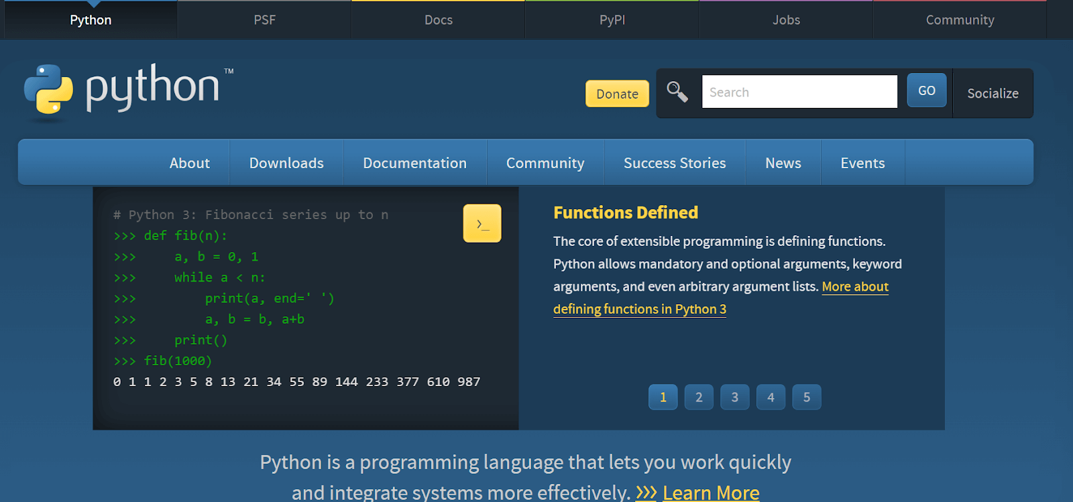Image resolution: width=1073 pixels, height=502 pixels.
Task: Click the Python logo icon
Action: point(48,89)
